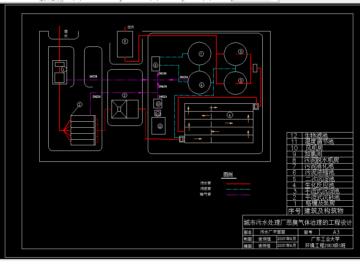Screen dimensions: 360x261
Task: Click the 图例 legend heading
Action: point(228,174)
